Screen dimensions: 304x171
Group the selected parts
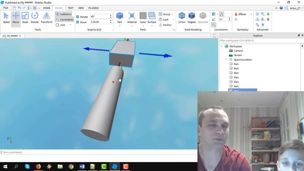(164, 14)
